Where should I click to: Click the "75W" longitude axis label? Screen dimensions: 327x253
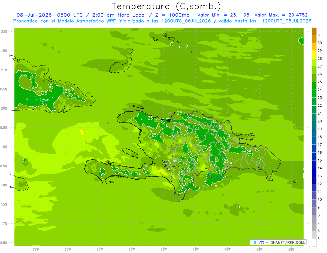coord(68,249)
